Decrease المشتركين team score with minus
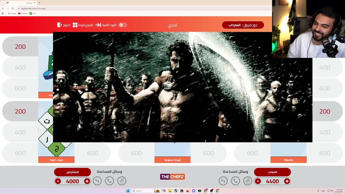Viewport: 345px width, 194px height. click(x=58, y=181)
